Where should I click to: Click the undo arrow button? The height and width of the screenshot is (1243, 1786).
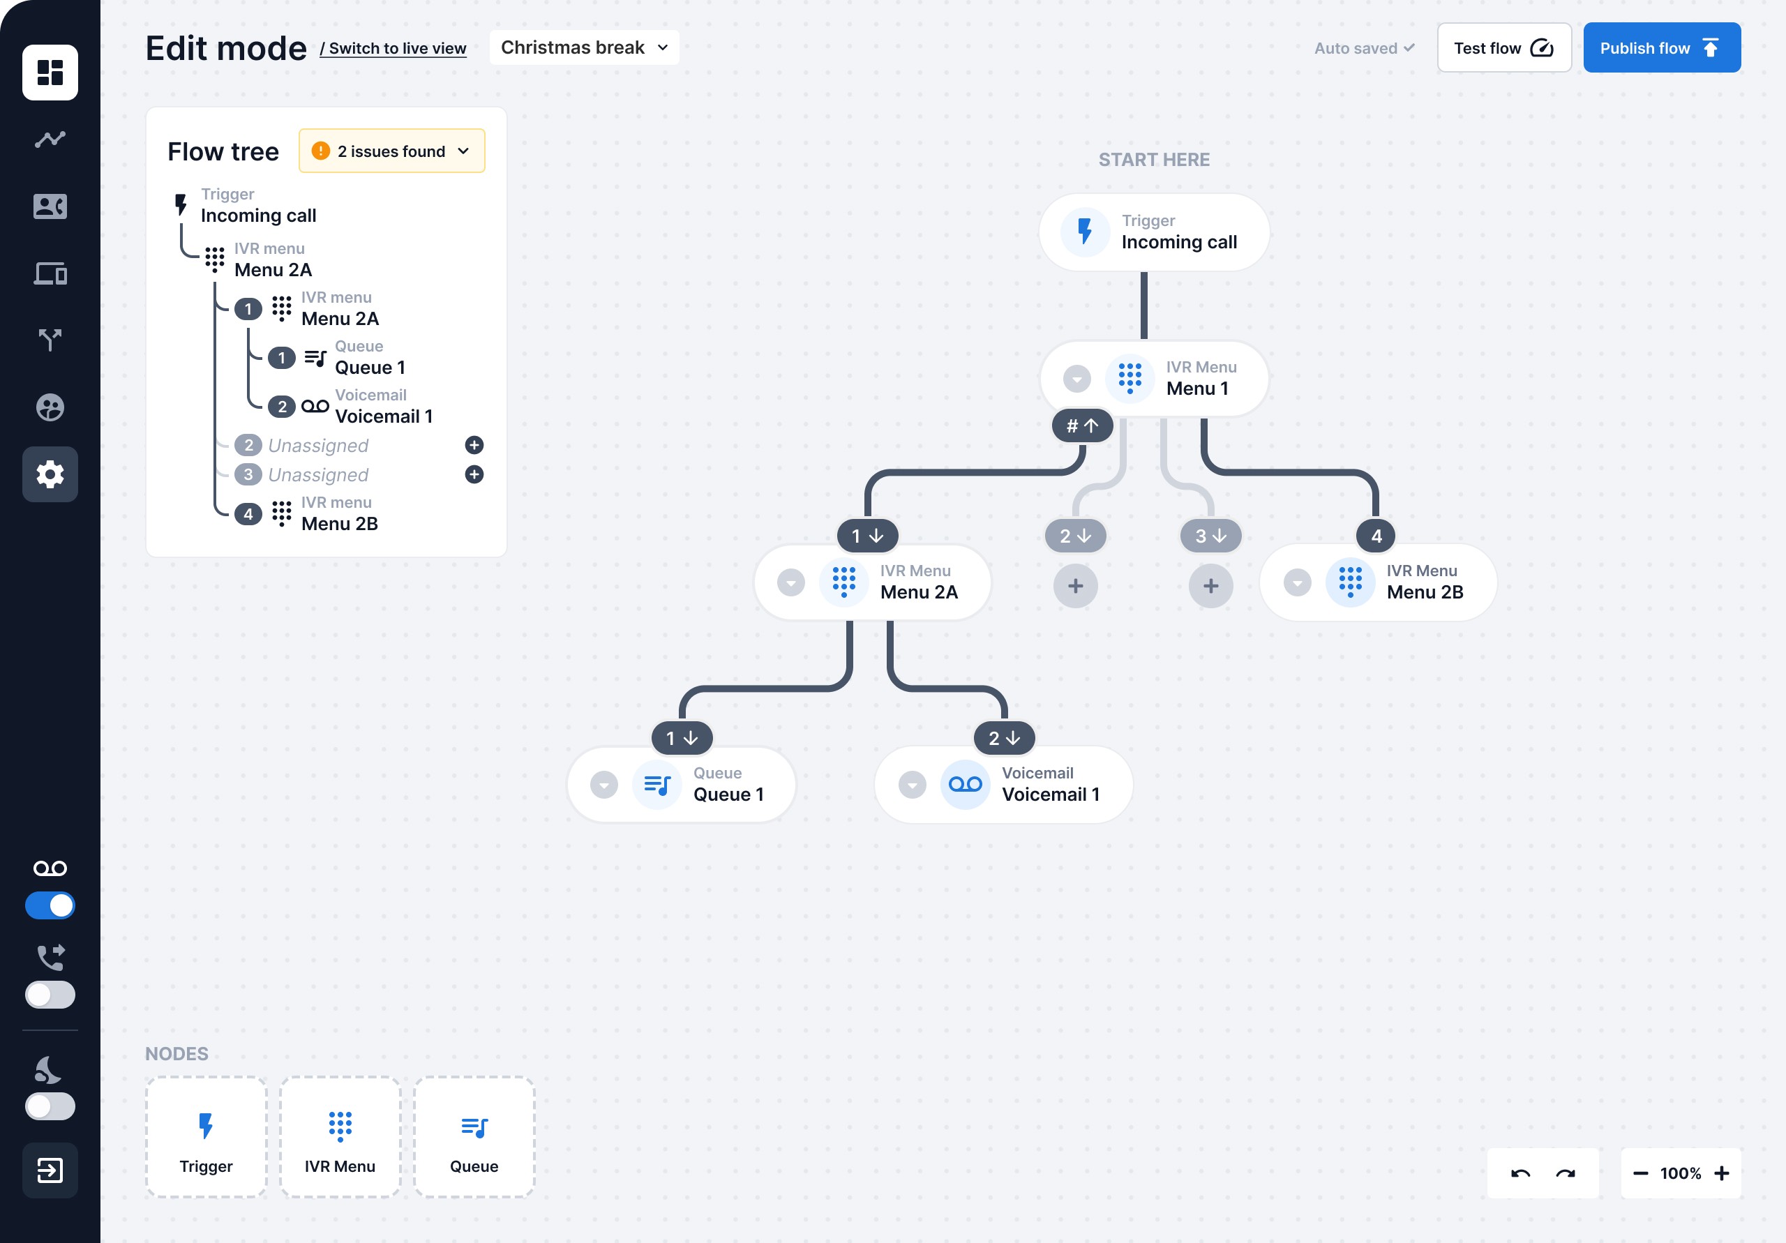[x=1520, y=1173]
